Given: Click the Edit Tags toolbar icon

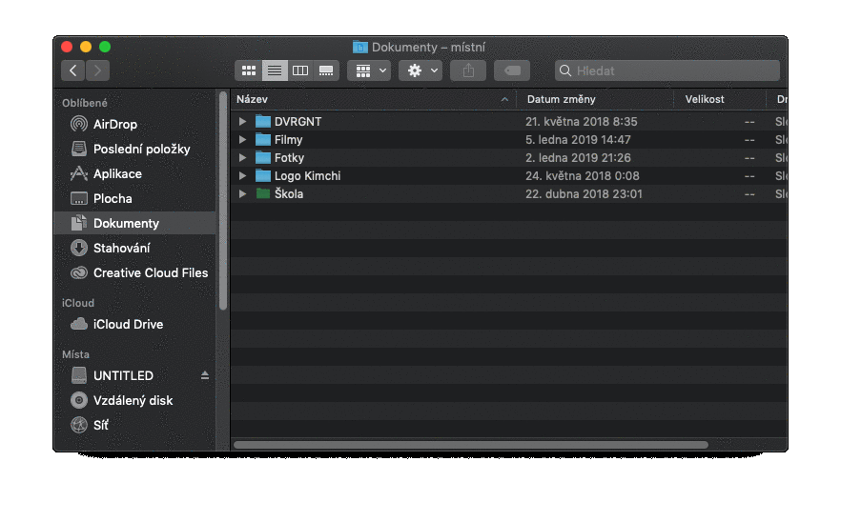Looking at the screenshot, I should (512, 70).
